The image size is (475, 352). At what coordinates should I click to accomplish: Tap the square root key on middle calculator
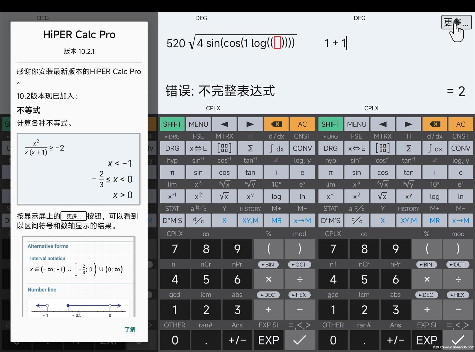224,196
